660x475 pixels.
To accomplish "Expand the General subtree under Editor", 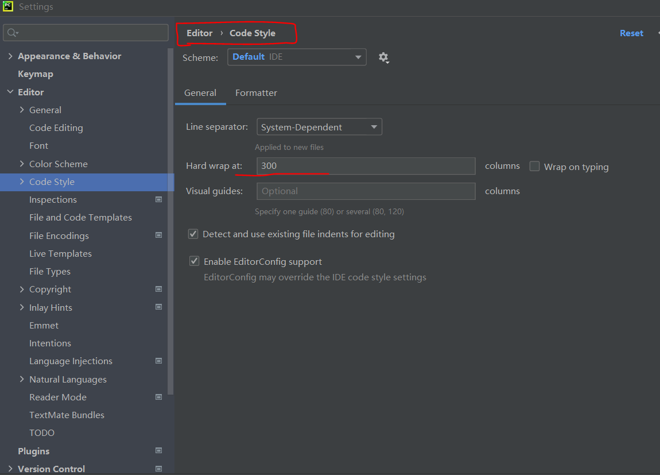I will point(22,110).
